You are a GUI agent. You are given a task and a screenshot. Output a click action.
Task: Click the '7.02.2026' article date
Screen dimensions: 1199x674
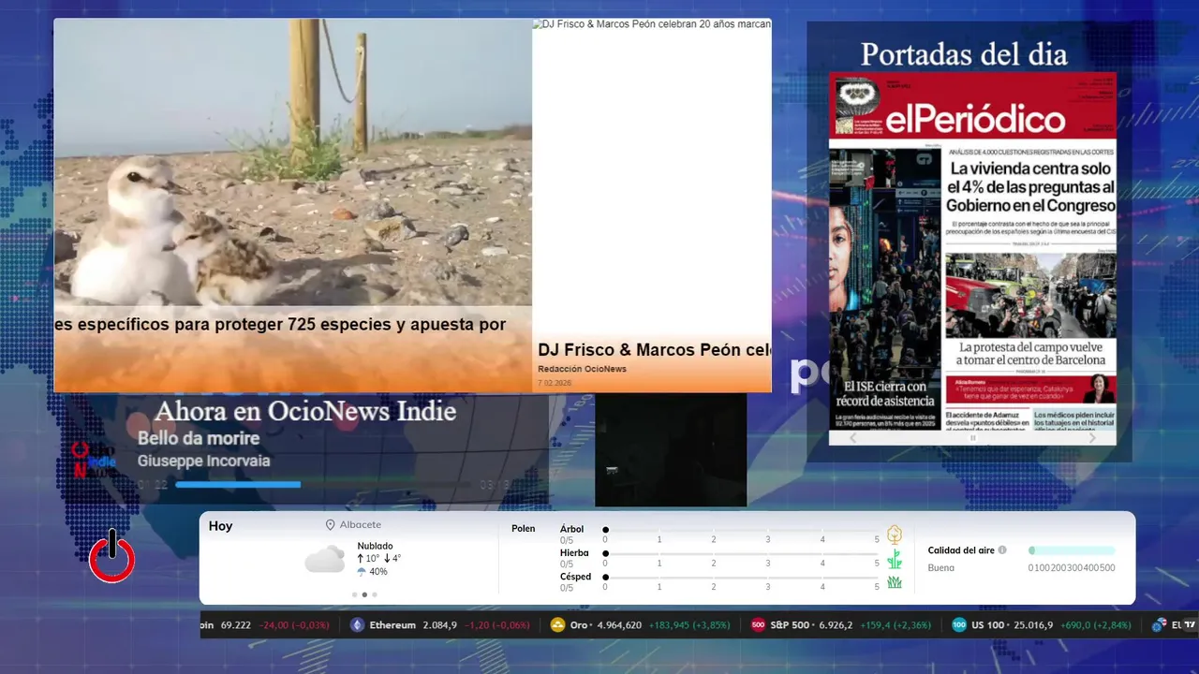click(x=555, y=383)
